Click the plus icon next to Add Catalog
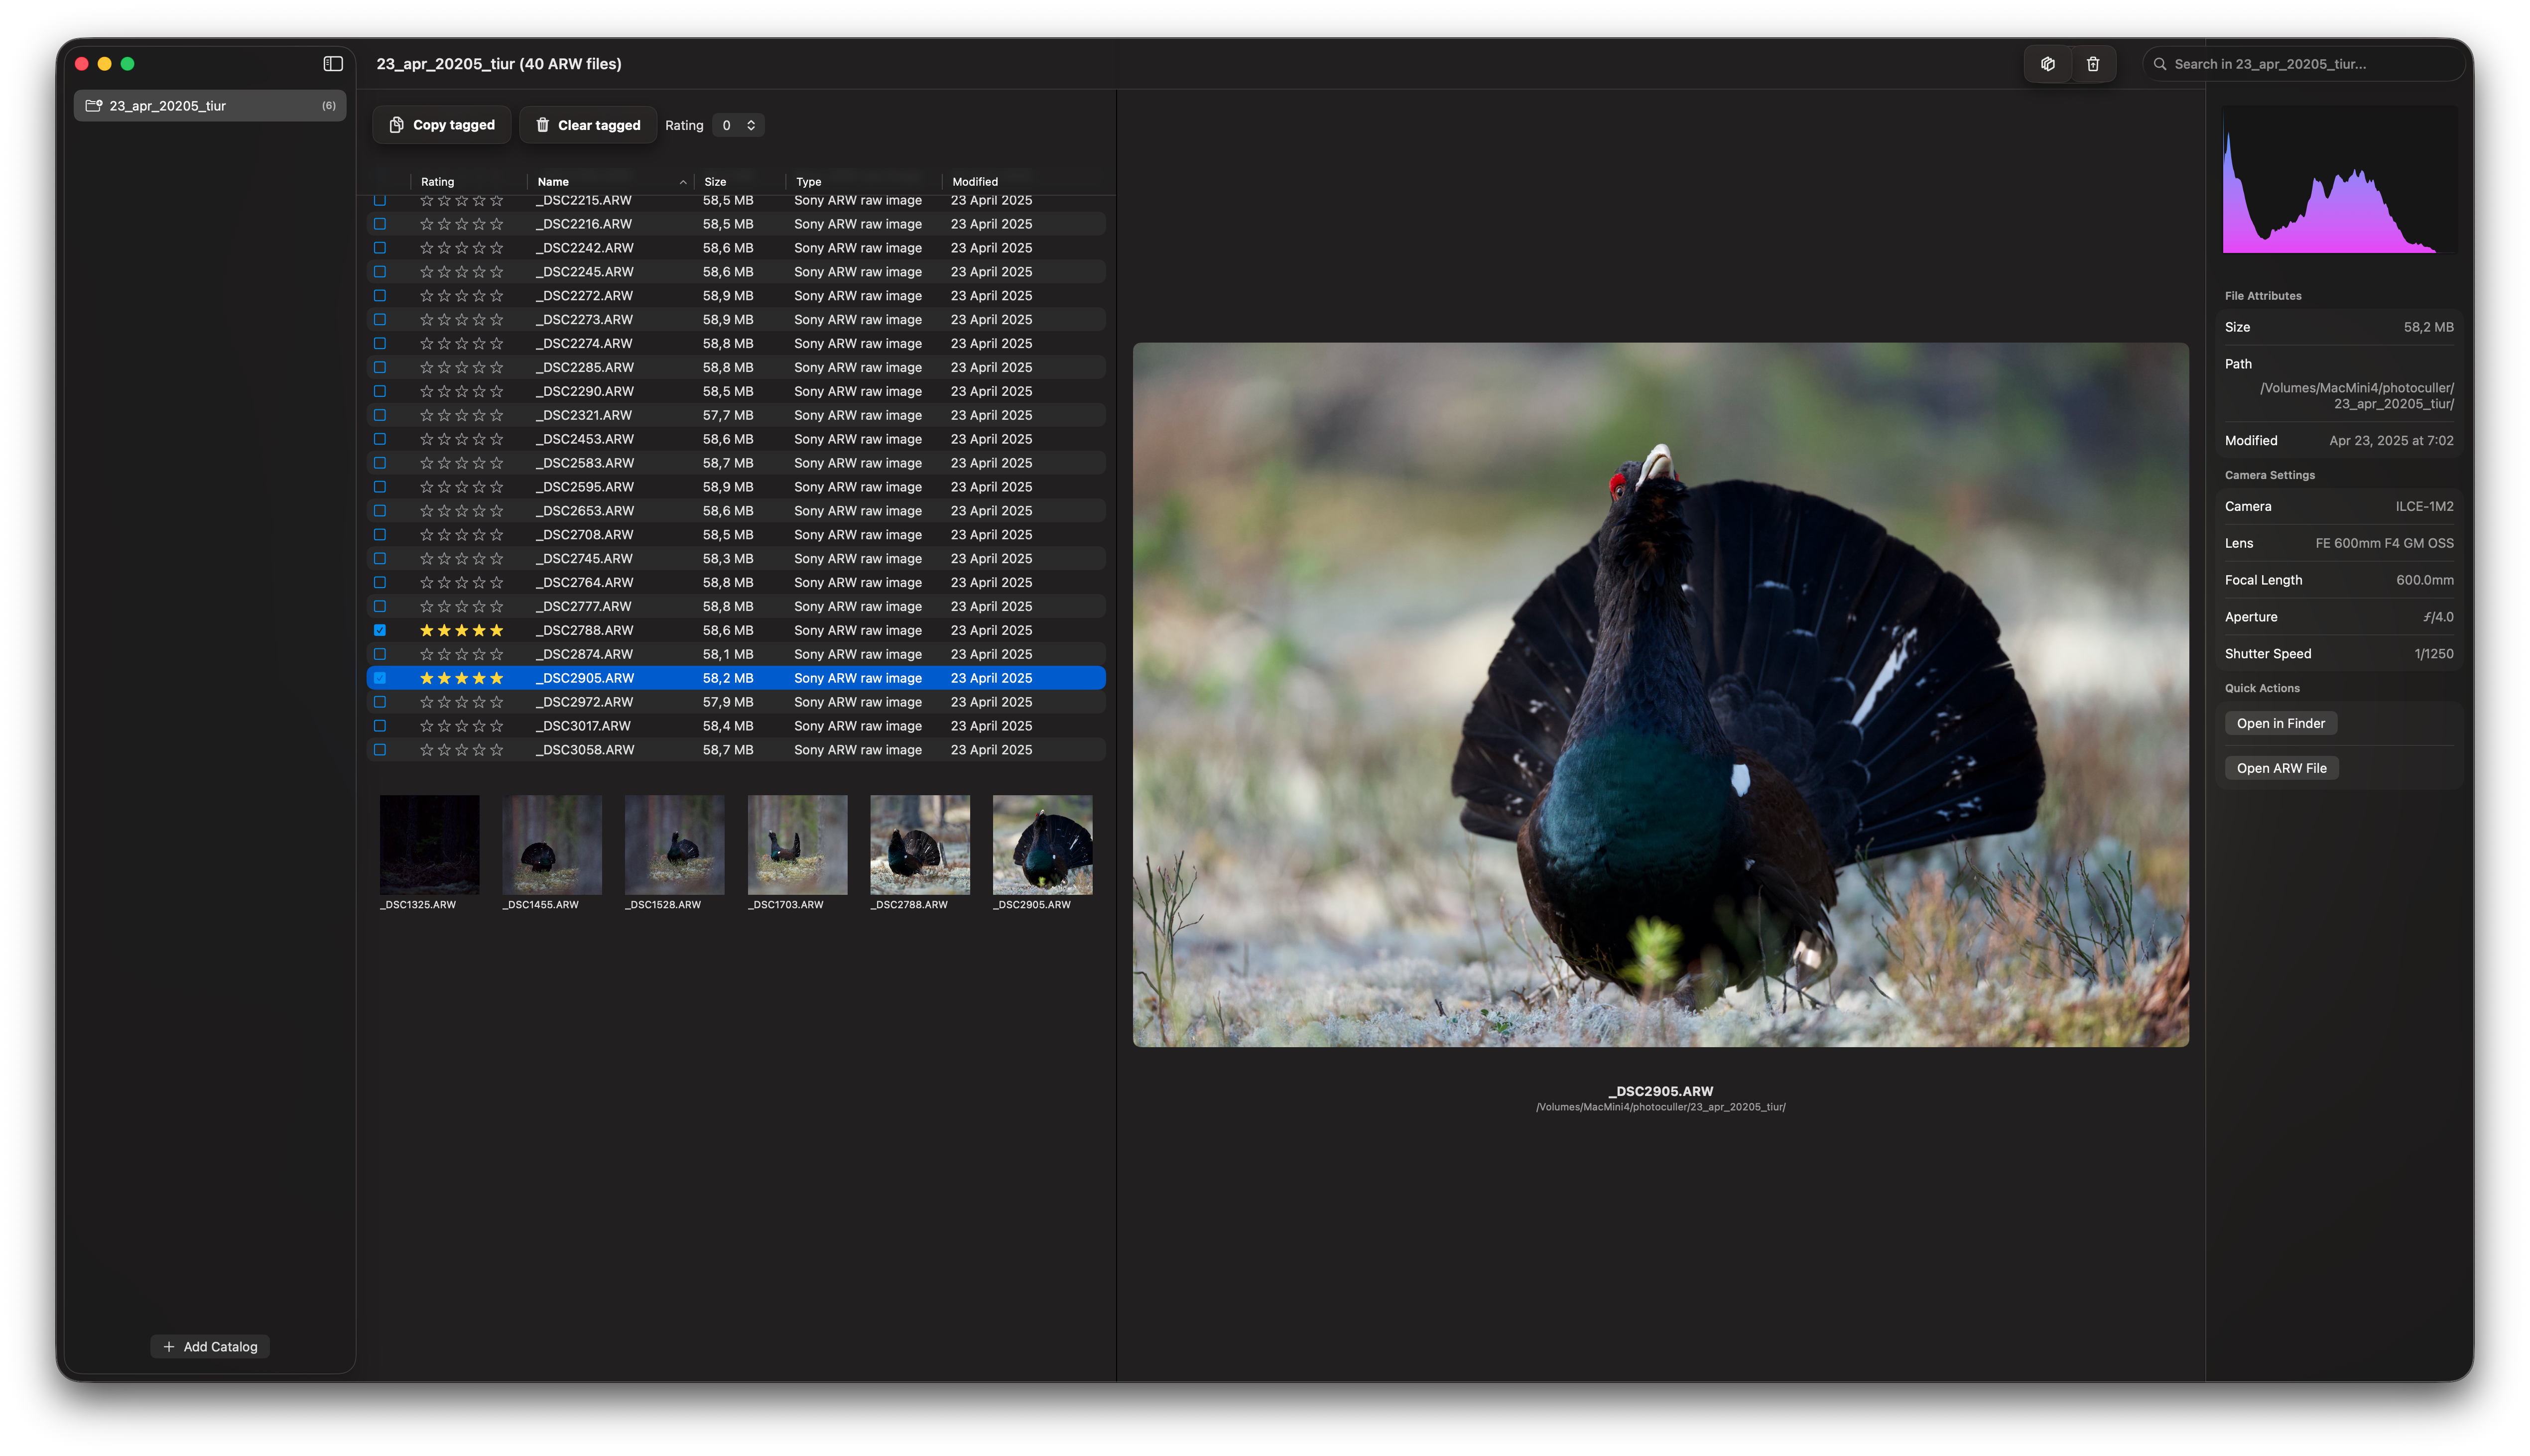The image size is (2530, 1456). click(169, 1346)
